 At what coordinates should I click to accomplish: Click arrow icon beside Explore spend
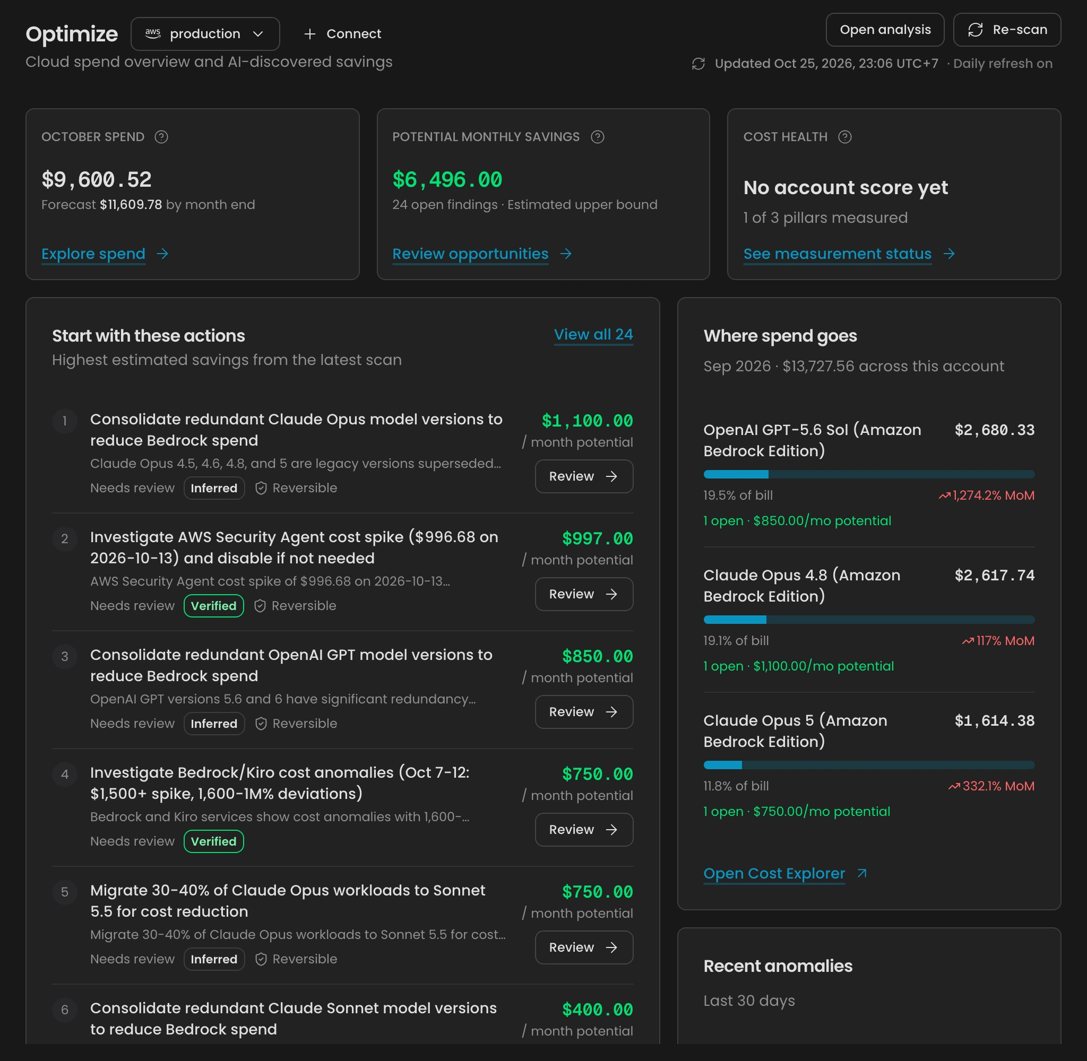[x=162, y=254]
